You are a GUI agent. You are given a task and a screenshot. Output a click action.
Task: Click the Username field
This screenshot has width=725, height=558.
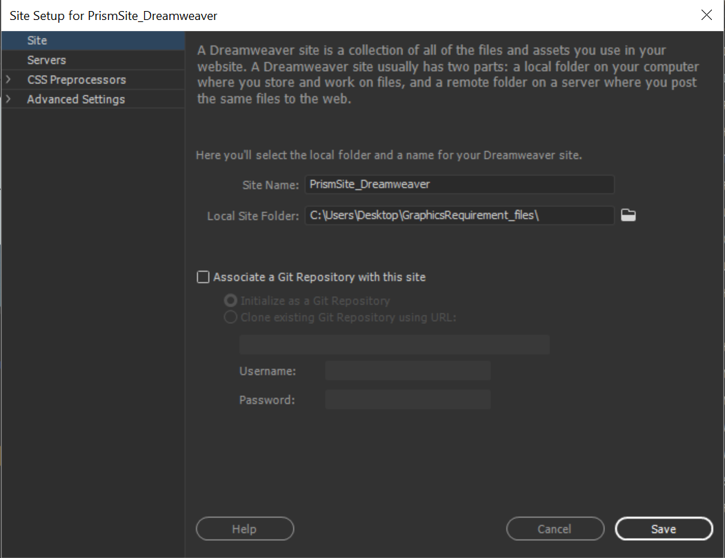tap(407, 370)
